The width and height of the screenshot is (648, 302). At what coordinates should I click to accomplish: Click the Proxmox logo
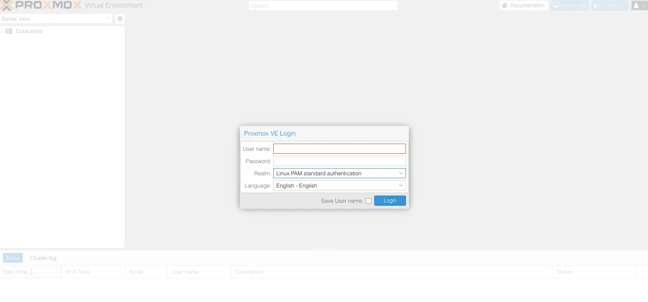(x=40, y=5)
